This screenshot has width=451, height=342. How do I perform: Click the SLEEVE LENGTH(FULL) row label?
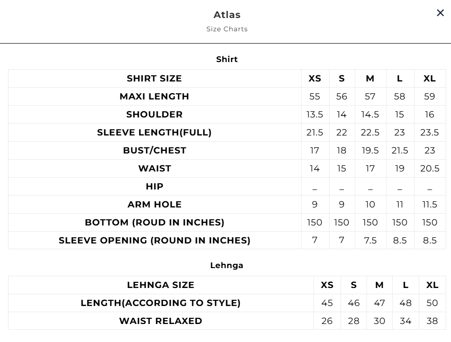pyautogui.click(x=154, y=133)
